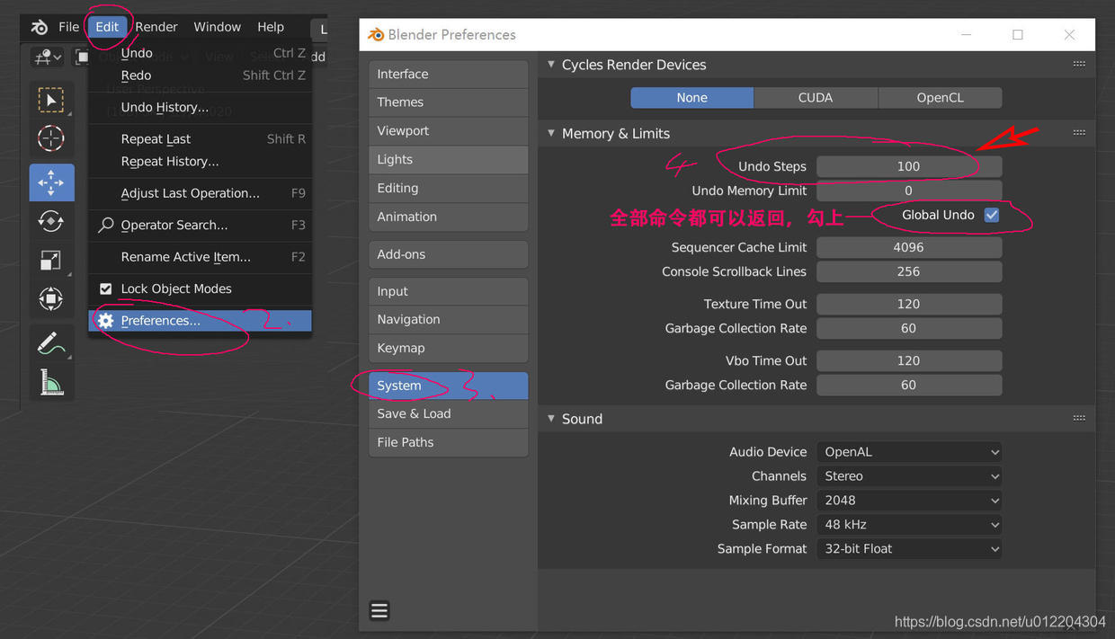Open the File menu
This screenshot has height=639, width=1115.
pos(68,27)
